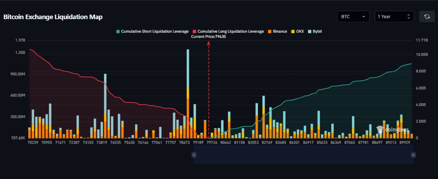Click green swatch of Short Liquidation legend

point(118,31)
